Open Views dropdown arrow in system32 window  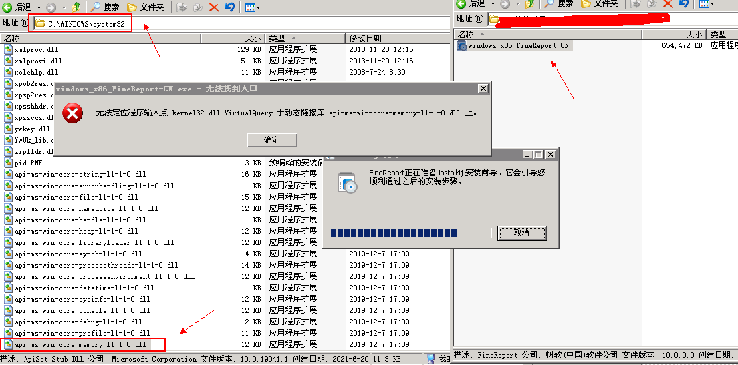260,7
